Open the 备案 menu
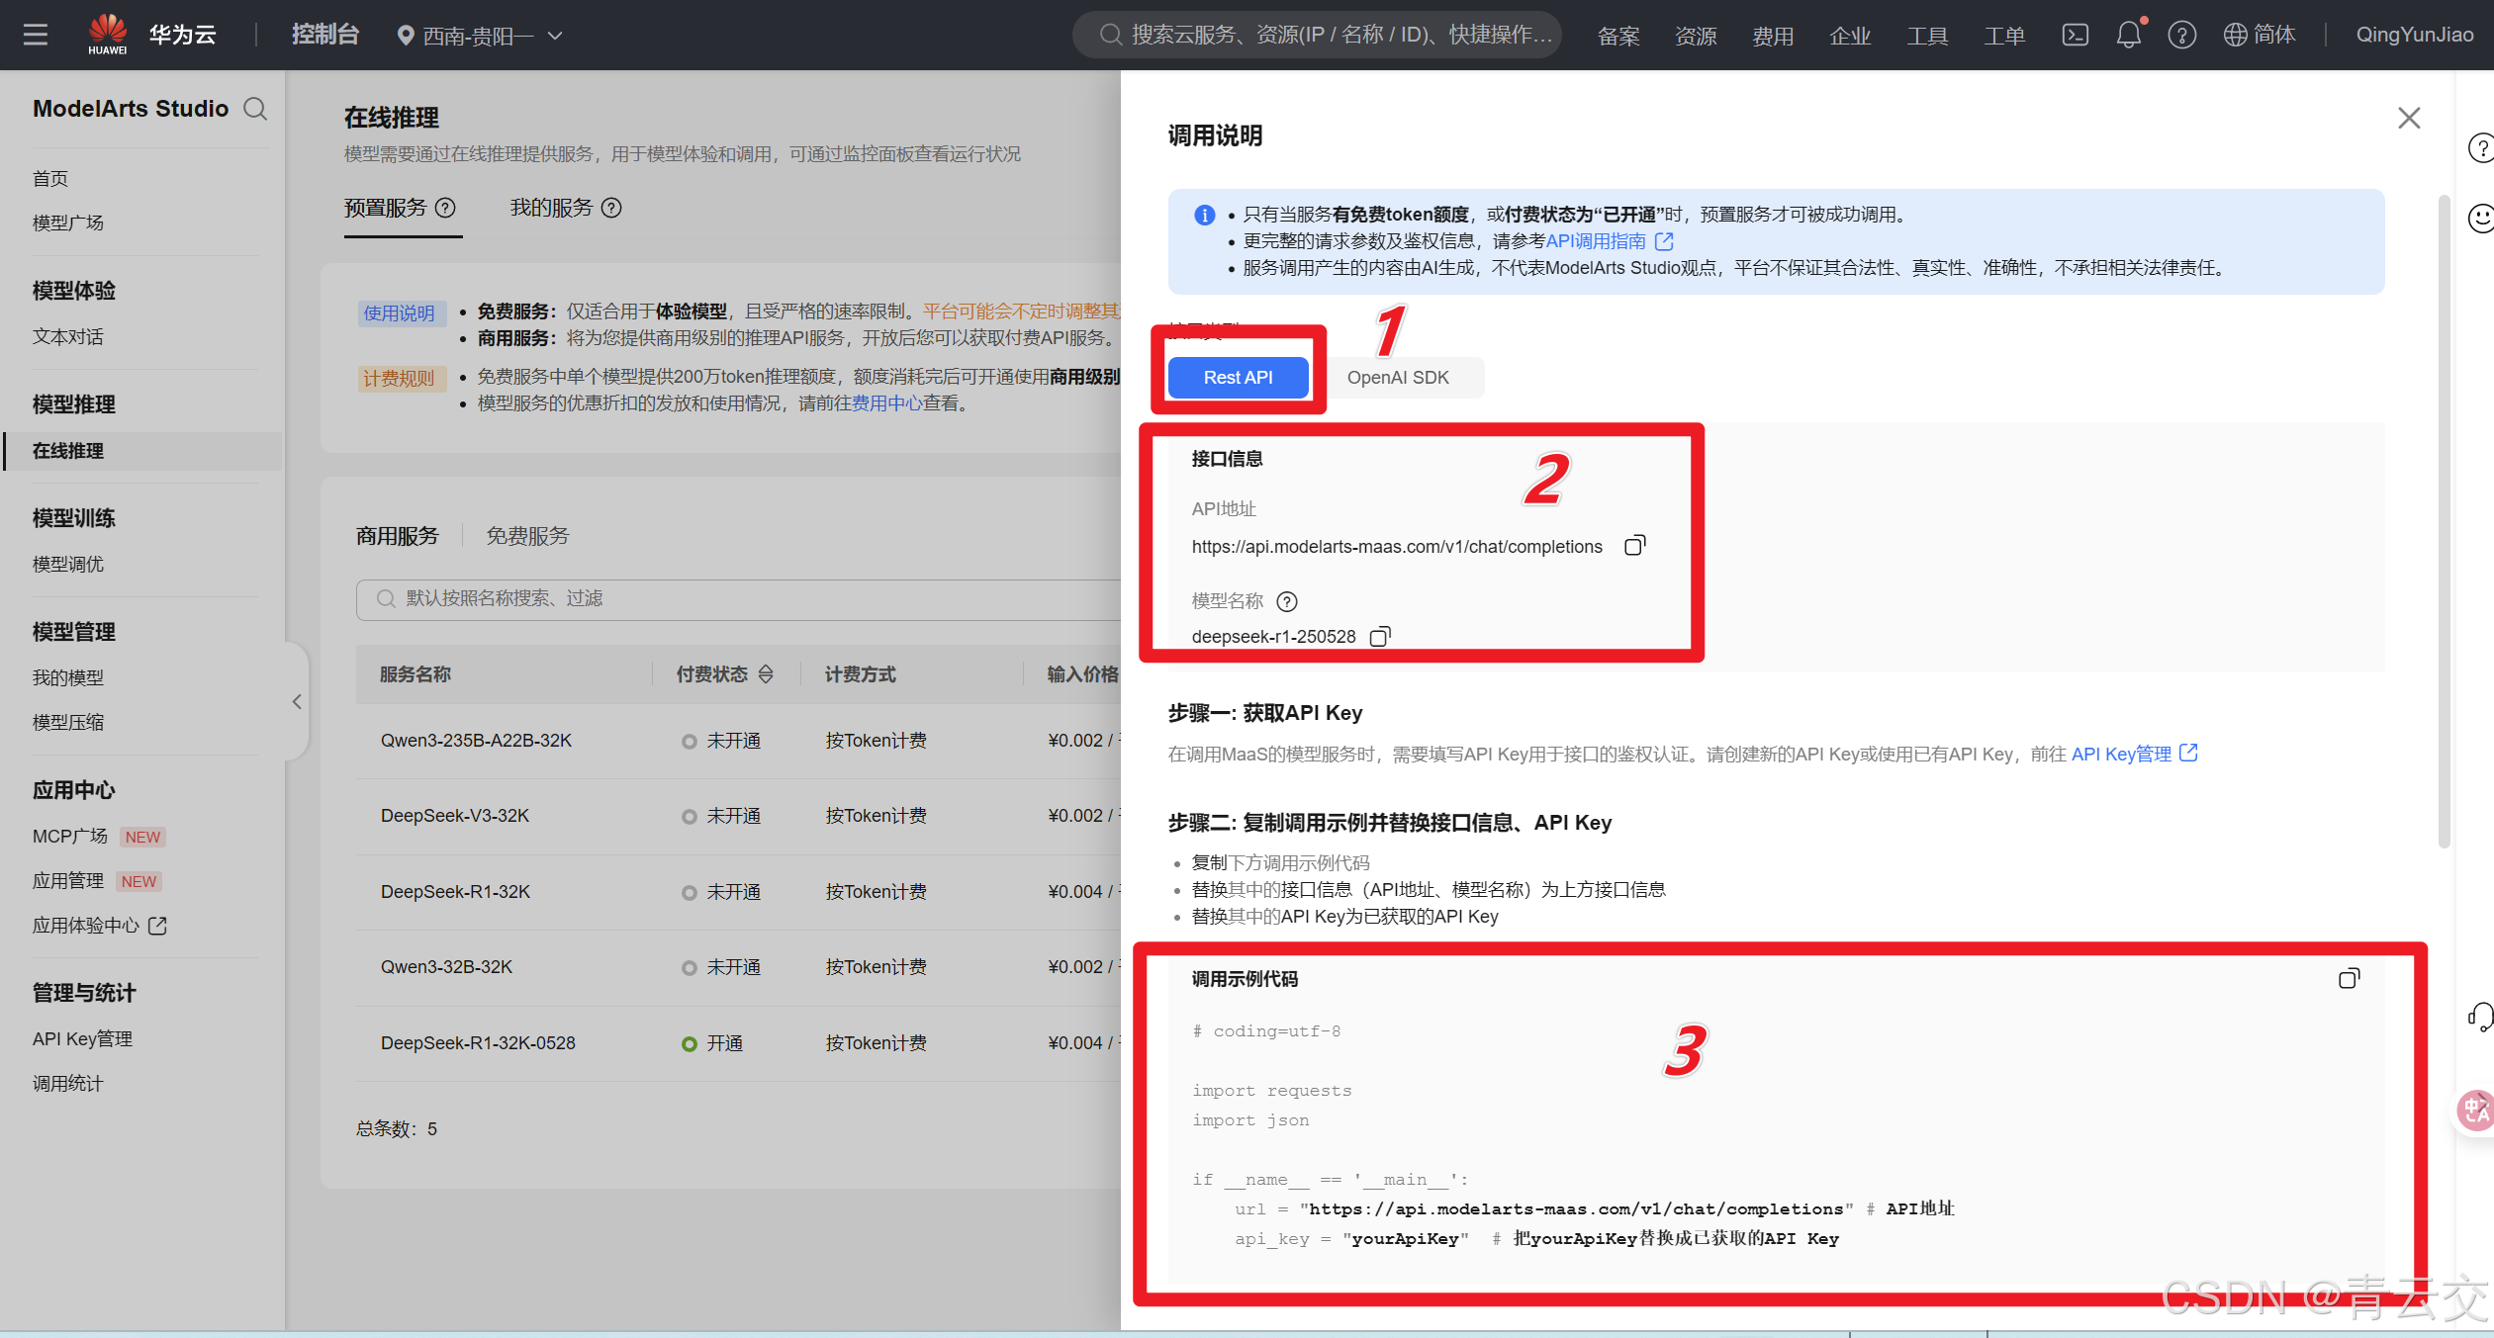Screen dimensions: 2494x1338 click(x=1618, y=36)
